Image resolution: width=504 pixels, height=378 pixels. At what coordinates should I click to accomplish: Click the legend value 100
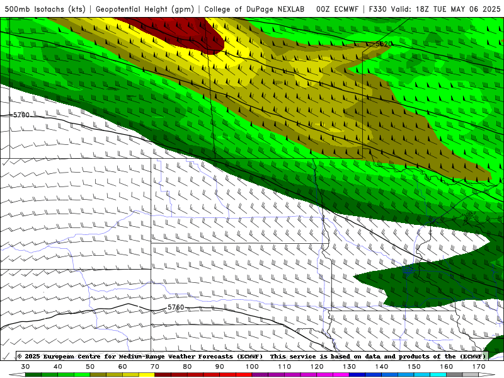coord(253,367)
